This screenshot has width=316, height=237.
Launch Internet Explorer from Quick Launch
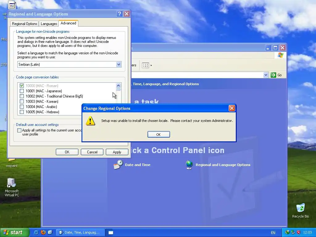[x=36, y=232]
